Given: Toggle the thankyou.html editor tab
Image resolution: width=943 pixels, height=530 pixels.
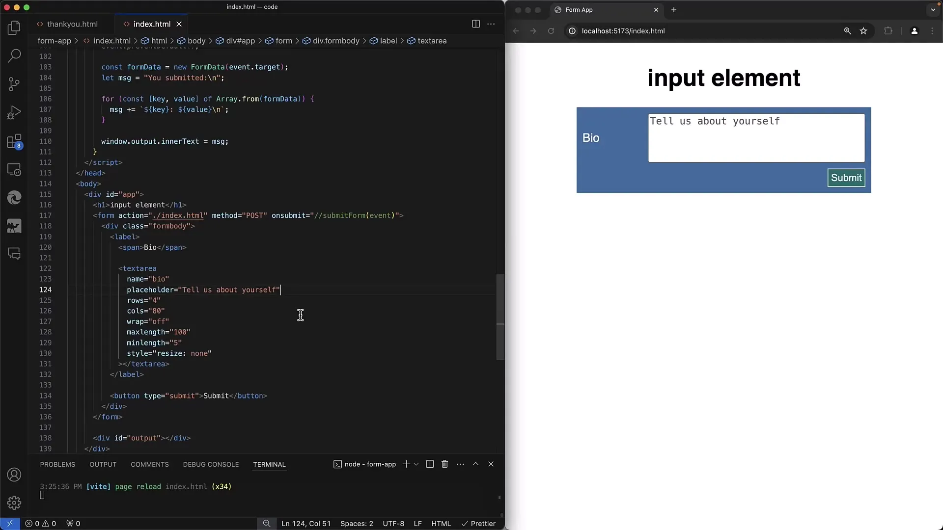Looking at the screenshot, I should pyautogui.click(x=72, y=24).
